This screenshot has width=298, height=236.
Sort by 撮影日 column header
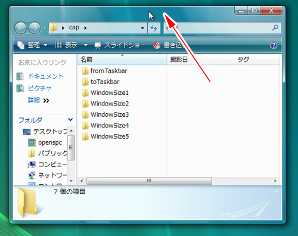pyautogui.click(x=200, y=60)
